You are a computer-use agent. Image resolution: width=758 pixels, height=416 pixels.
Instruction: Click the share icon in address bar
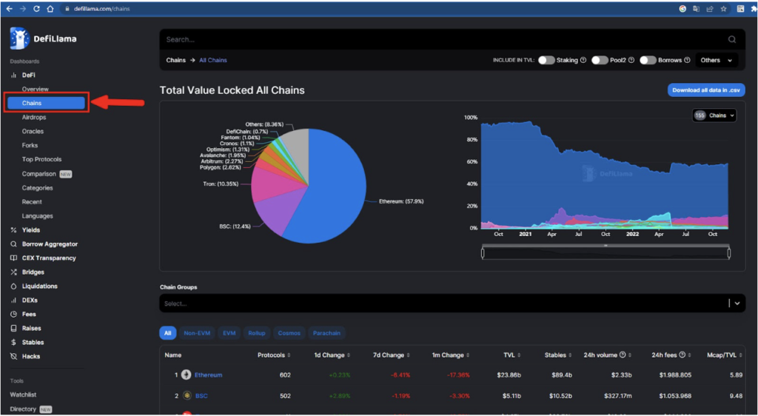710,9
